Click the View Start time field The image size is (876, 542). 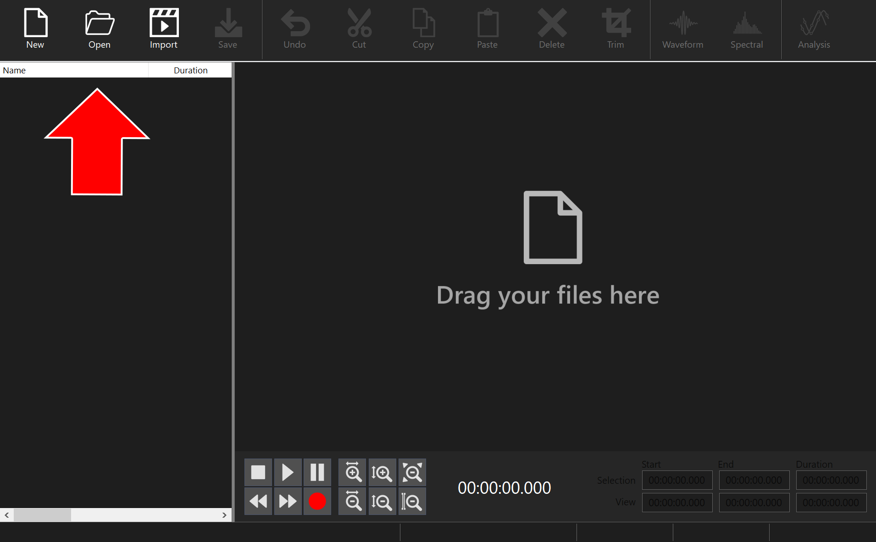pos(677,503)
